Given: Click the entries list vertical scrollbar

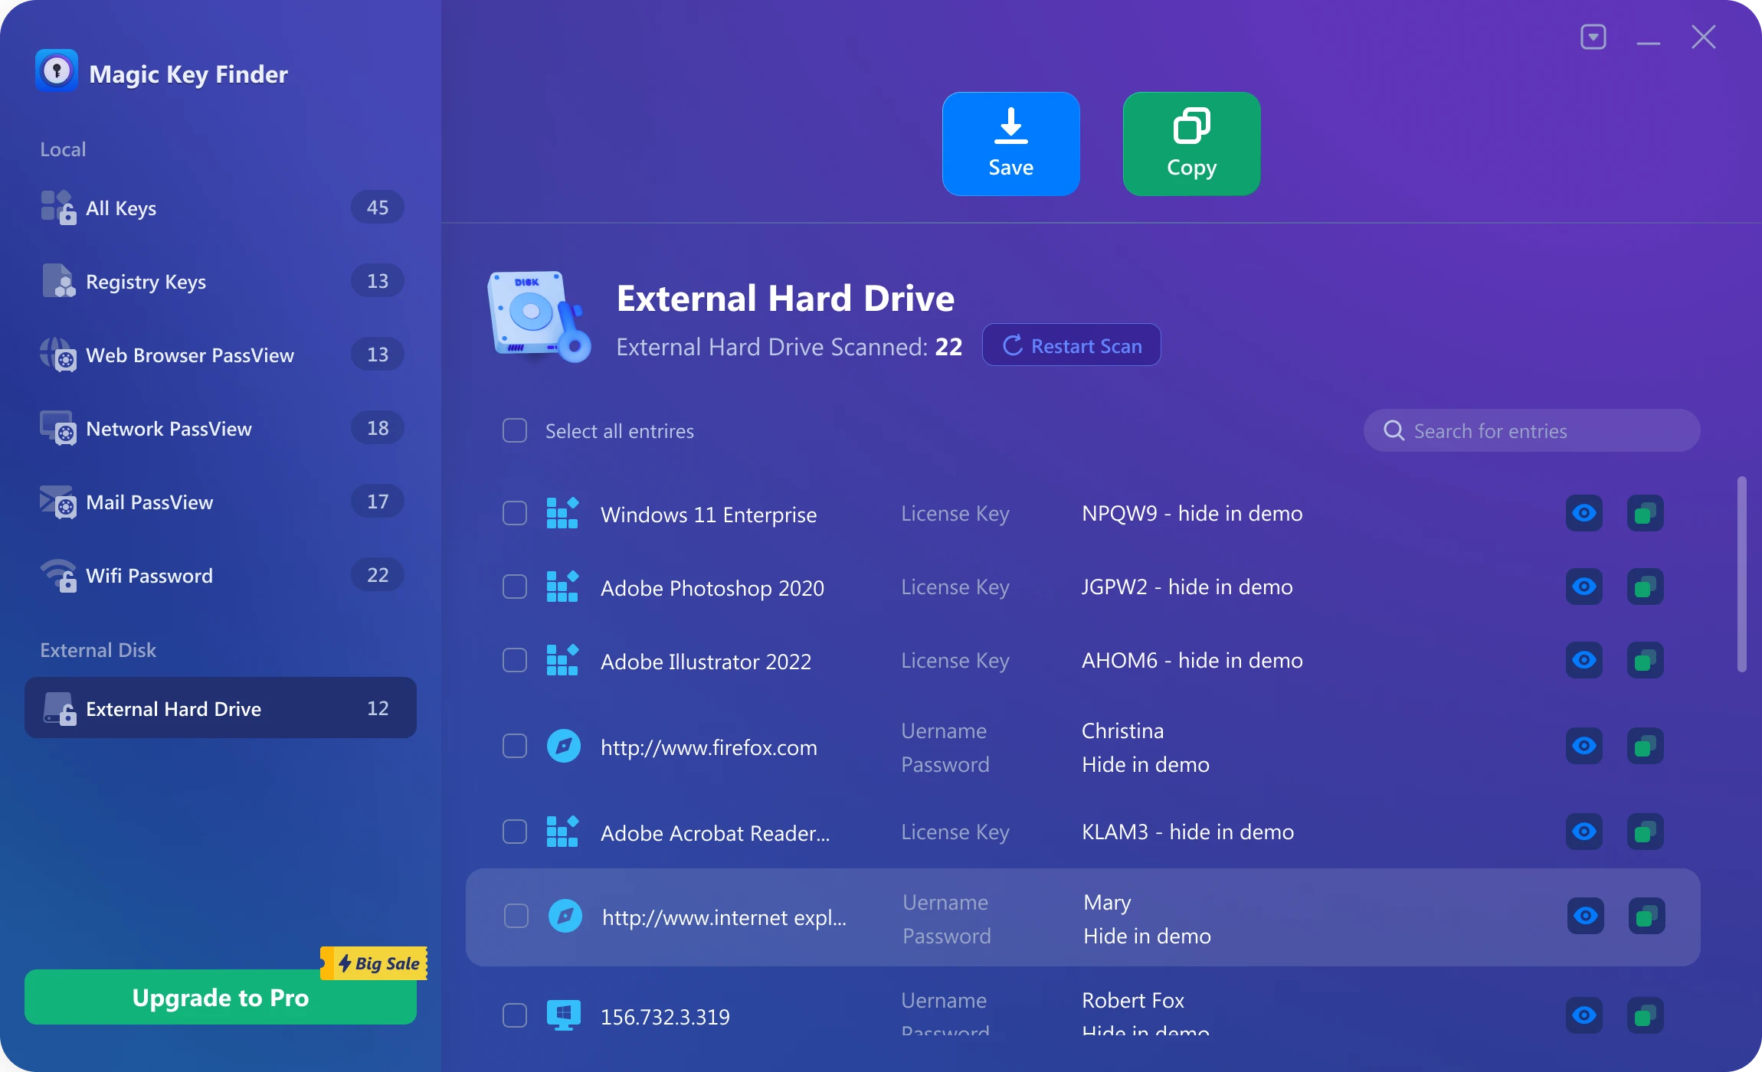Looking at the screenshot, I should point(1741,574).
